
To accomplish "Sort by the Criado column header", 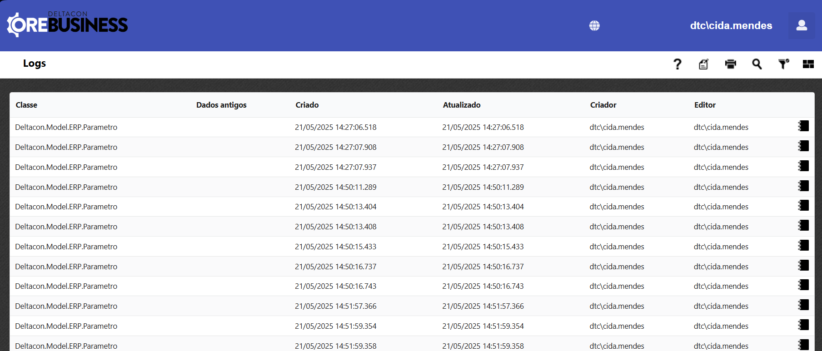I will tap(307, 105).
